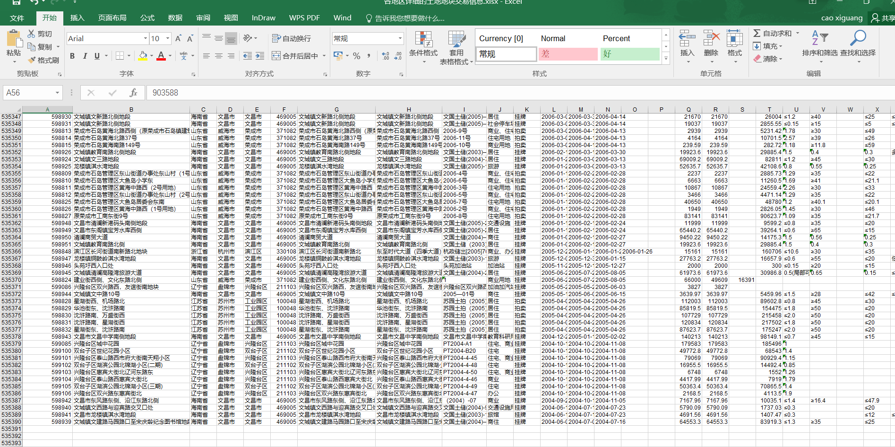
Task: Open the 文件 (File) menu
Action: (x=17, y=18)
